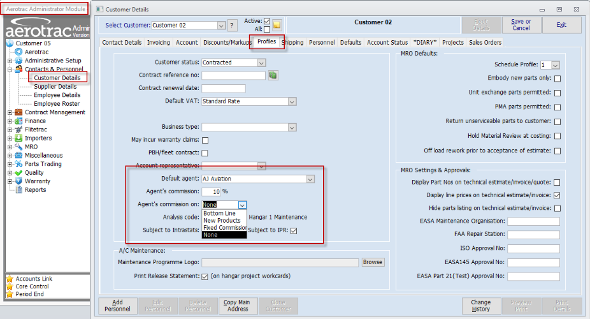590x319 pixels.
Task: Click the green contract reference icon
Action: tap(273, 75)
